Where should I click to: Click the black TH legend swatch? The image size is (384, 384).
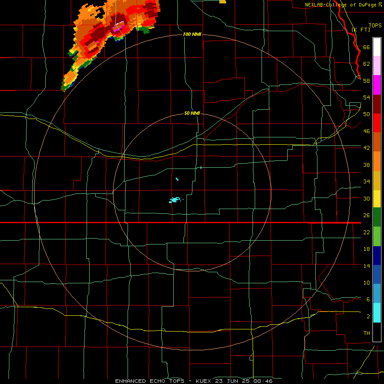pos(377,332)
